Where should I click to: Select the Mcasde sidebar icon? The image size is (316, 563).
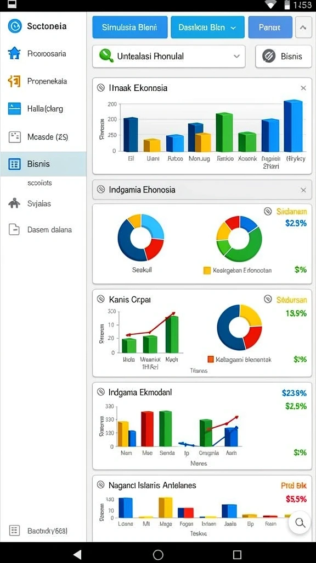coord(14,136)
